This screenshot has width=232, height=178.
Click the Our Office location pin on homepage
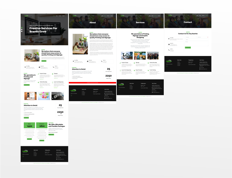click(25, 67)
